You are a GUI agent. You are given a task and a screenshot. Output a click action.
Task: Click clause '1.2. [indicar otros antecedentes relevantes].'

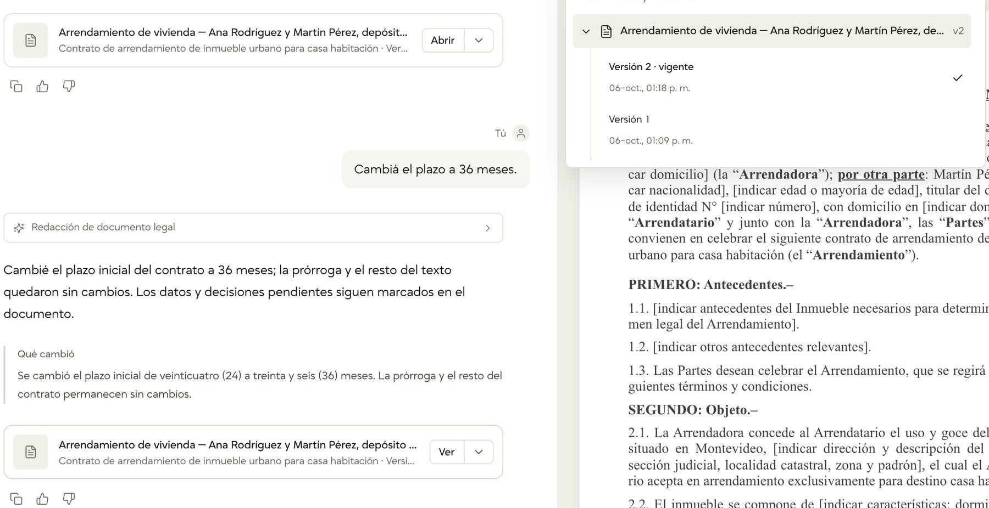pos(749,347)
